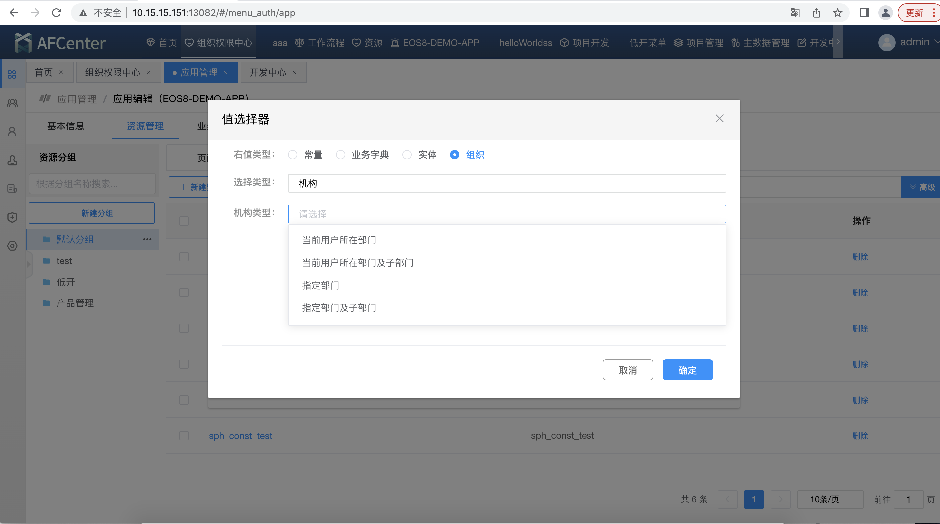Close the 值选择器 dialog with X
Viewport: 940px width, 524px height.
coord(719,118)
